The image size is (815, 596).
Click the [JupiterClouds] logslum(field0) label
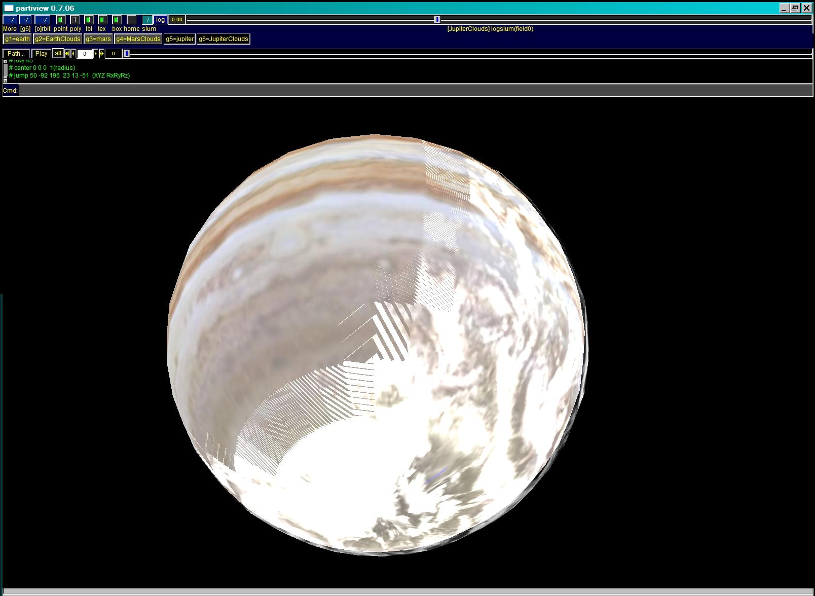(x=490, y=29)
